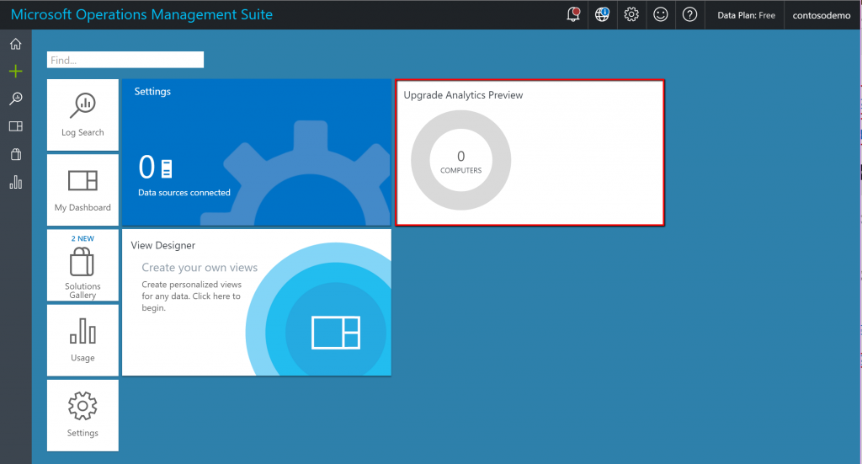Viewport: 862px width, 464px height.
Task: Open the small Settings tile
Action: [82, 416]
